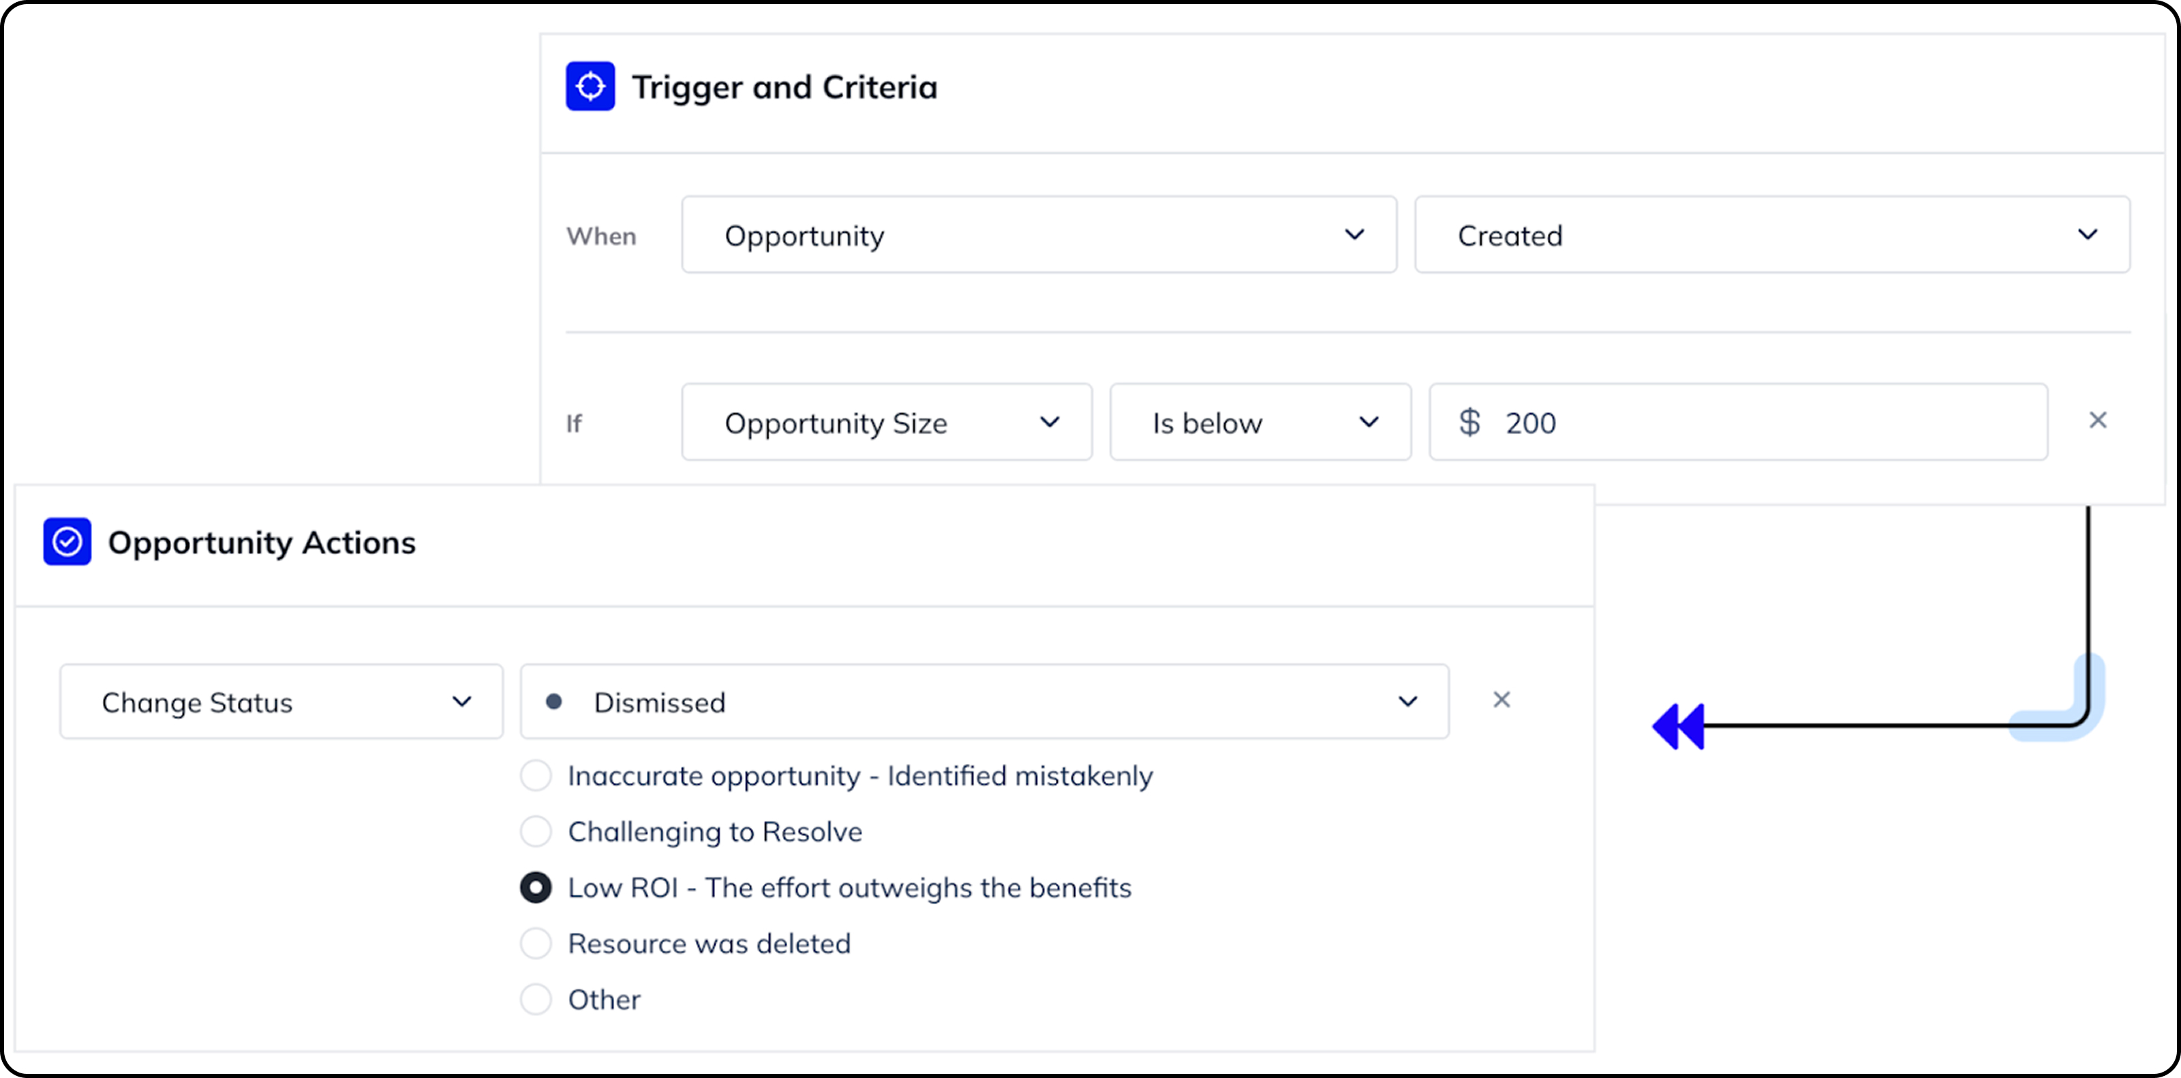Click the Trigger and Criteria target icon
The height and width of the screenshot is (1078, 2181).
coord(590,87)
